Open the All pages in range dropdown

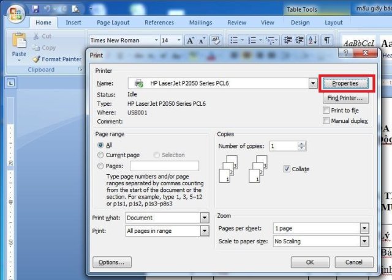tap(205, 231)
